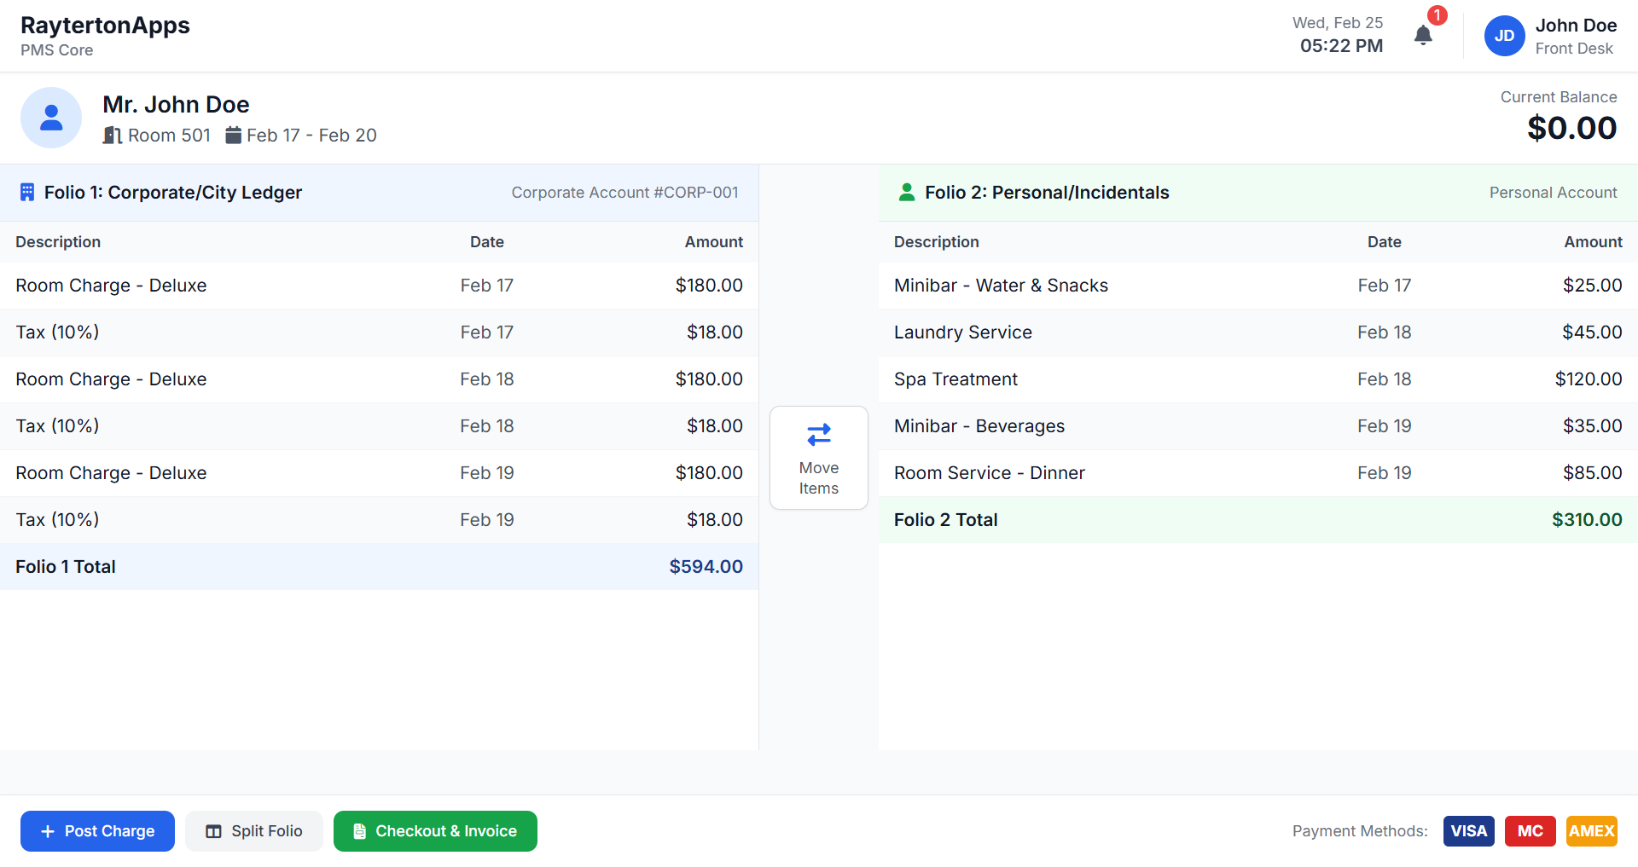Click the Room Service - Dinner row
This screenshot has width=1638, height=867.
point(1258,473)
